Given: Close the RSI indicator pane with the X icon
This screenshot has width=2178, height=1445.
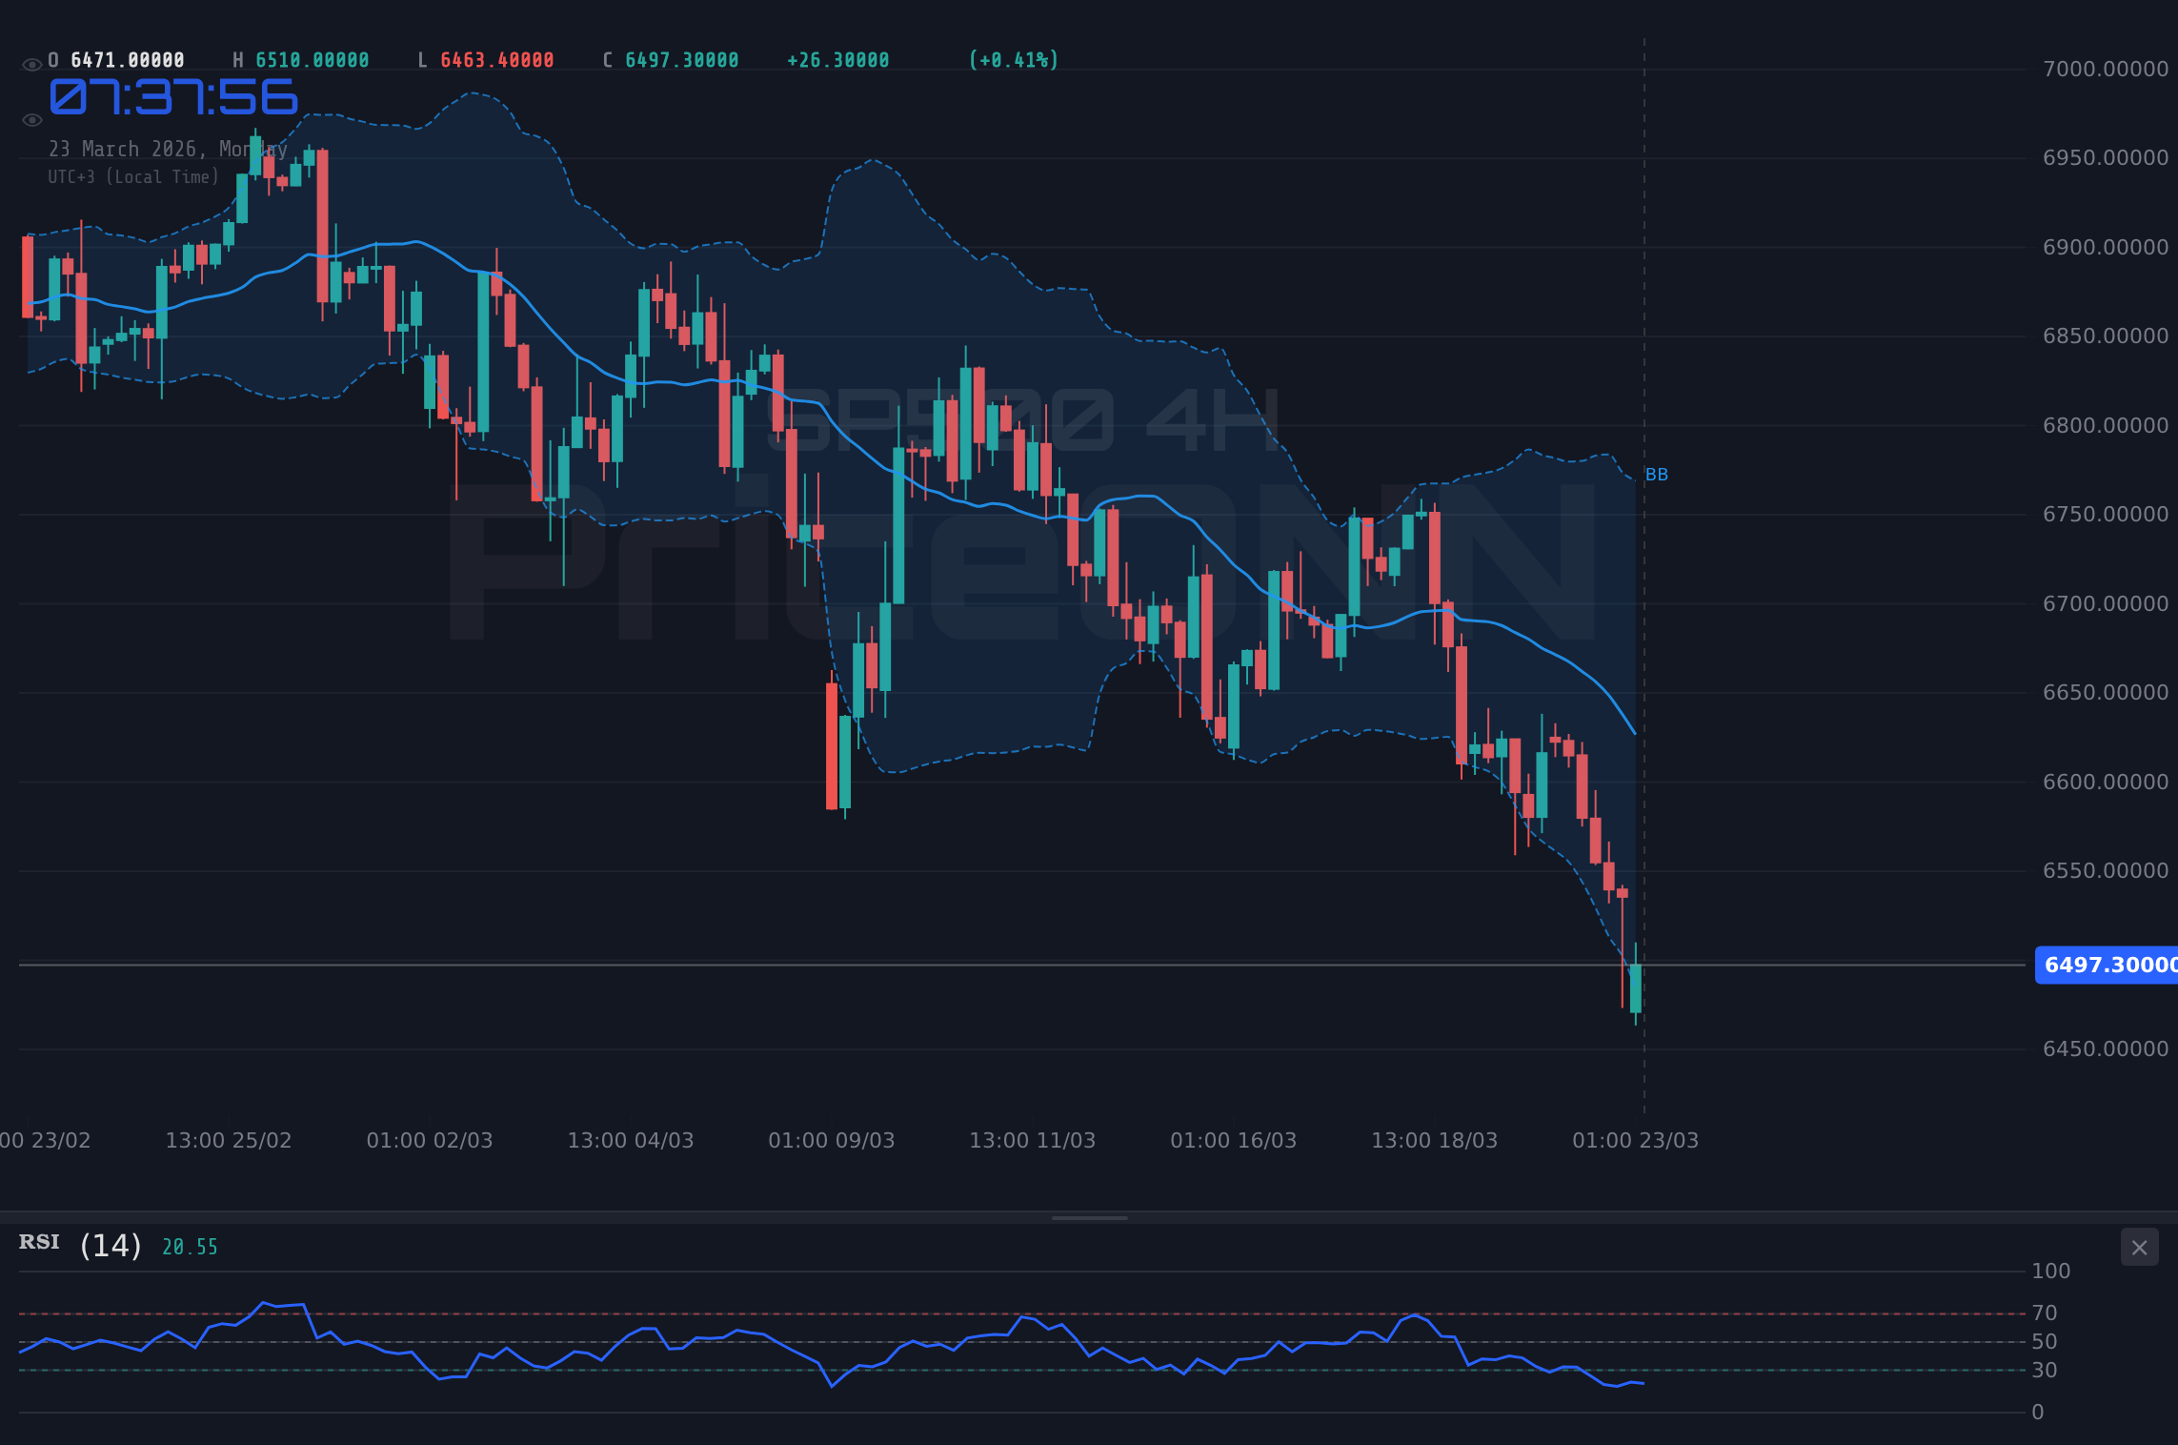Looking at the screenshot, I should [x=2139, y=1247].
